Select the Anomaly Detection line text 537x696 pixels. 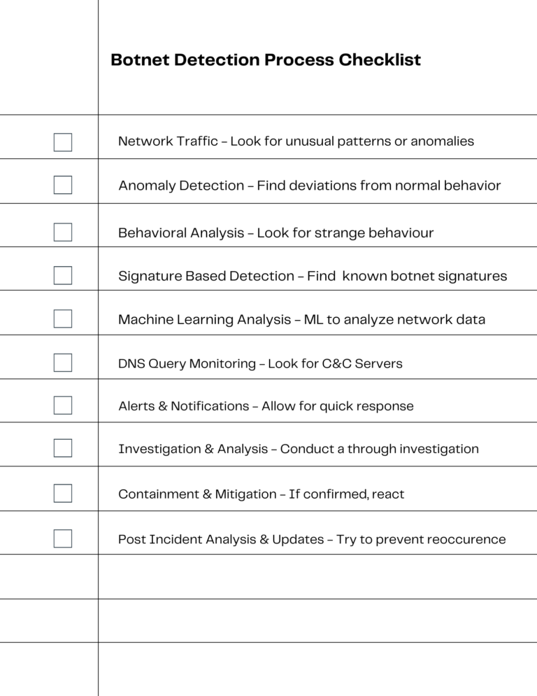tap(309, 186)
